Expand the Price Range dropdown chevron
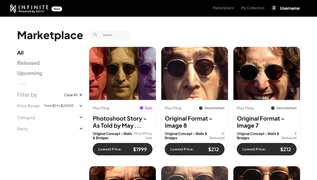Viewport: 317px width, 180px height. [81, 106]
